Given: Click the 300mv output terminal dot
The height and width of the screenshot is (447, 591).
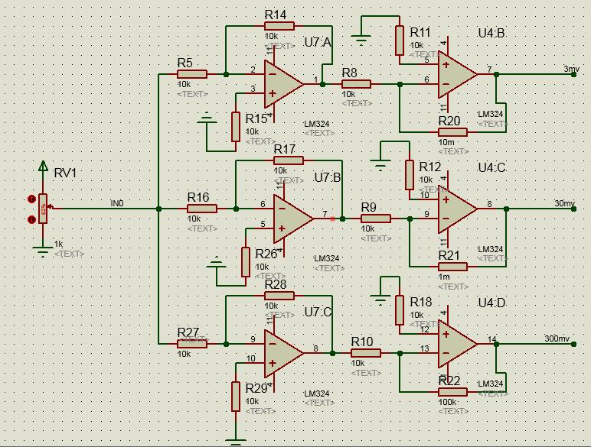Looking at the screenshot, I should tap(573, 344).
